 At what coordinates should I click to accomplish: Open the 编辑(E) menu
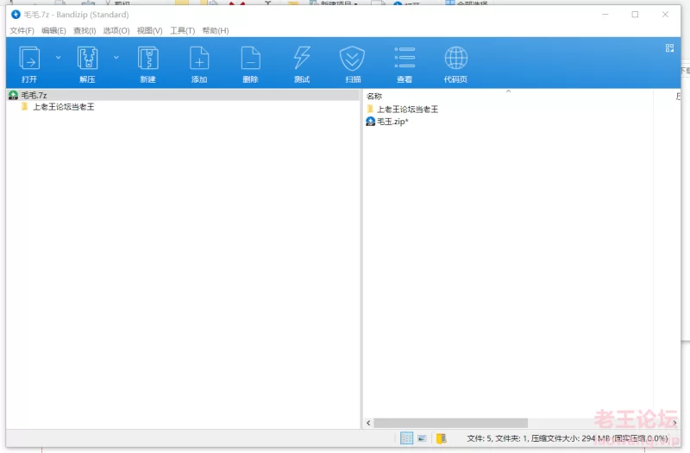pos(53,30)
